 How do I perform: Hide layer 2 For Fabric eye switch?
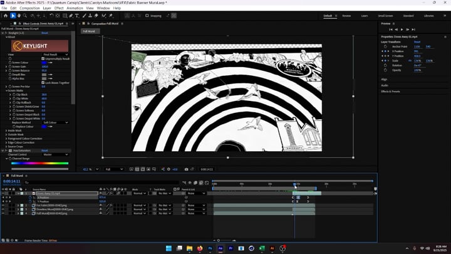(x=3, y=206)
